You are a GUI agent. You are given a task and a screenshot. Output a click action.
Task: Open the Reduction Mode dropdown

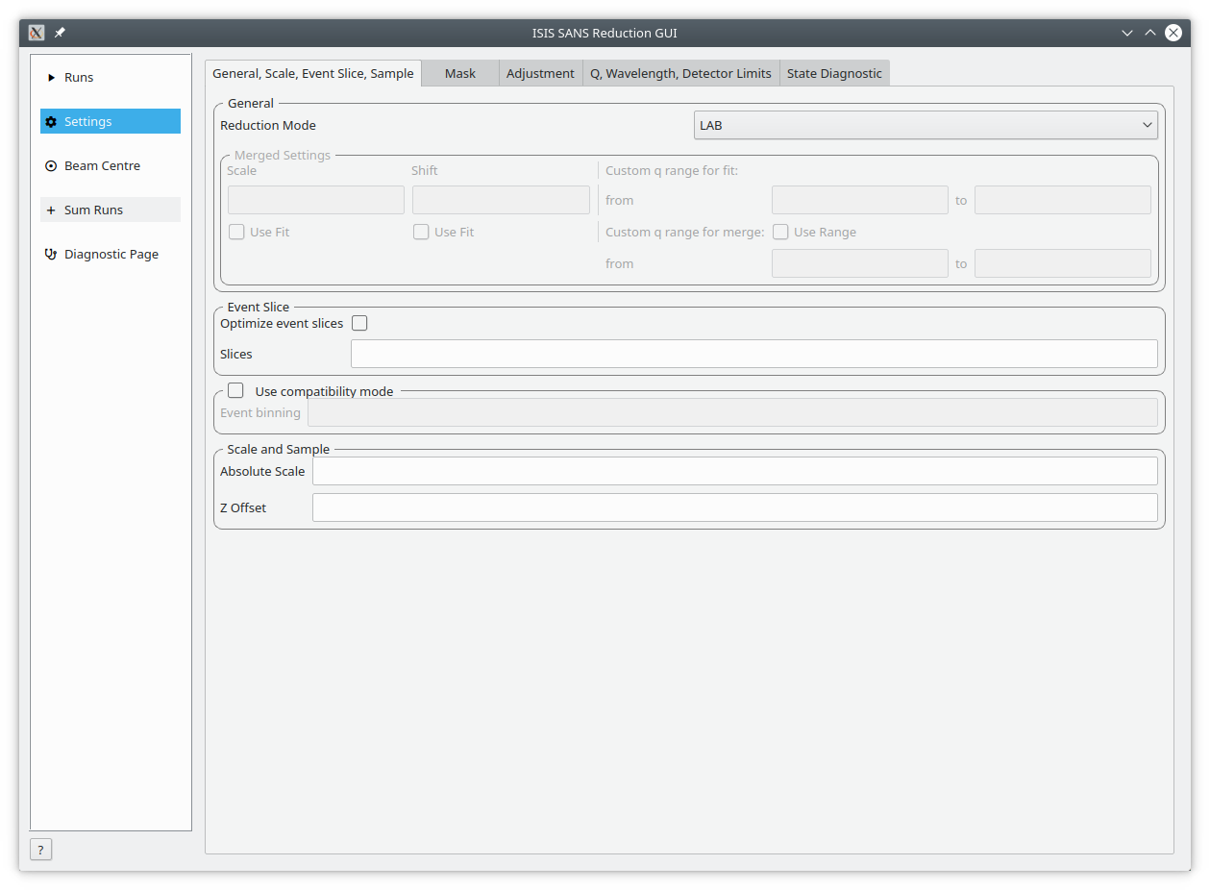(x=925, y=126)
